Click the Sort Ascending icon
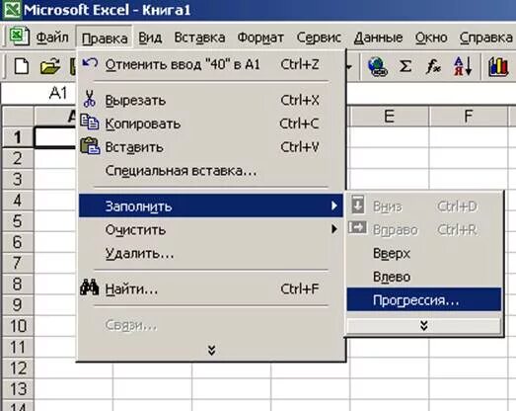This screenshot has height=411, width=516. pyautogui.click(x=463, y=66)
